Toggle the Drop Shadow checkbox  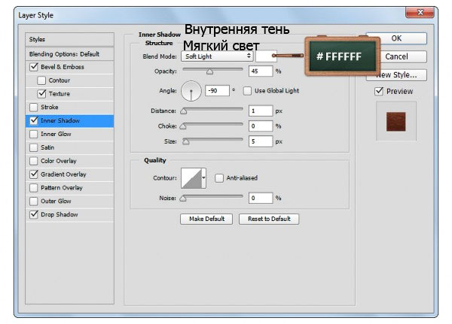34,214
